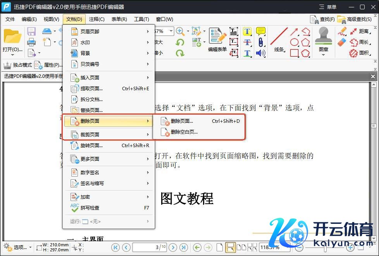The height and width of the screenshot is (256, 379).
Task: Go to the next page arrow
Action: tap(173, 247)
